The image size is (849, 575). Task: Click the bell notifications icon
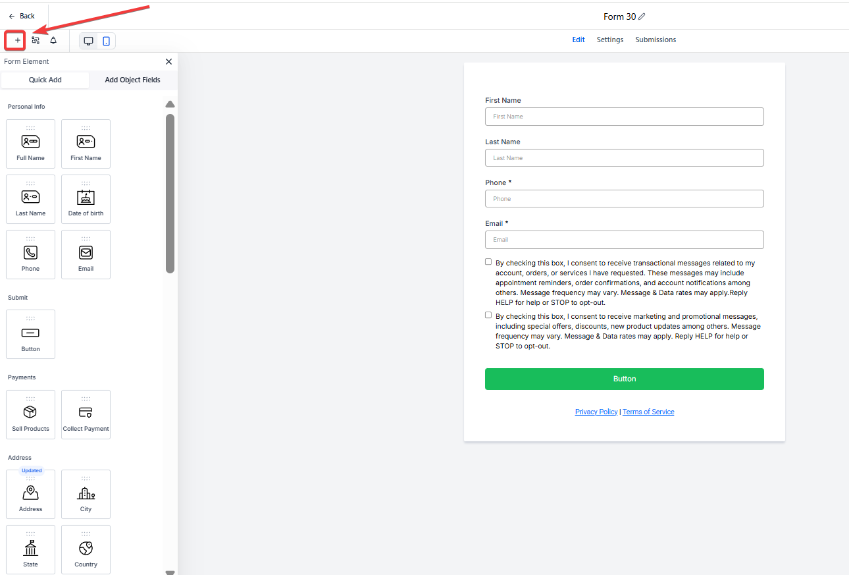53,41
